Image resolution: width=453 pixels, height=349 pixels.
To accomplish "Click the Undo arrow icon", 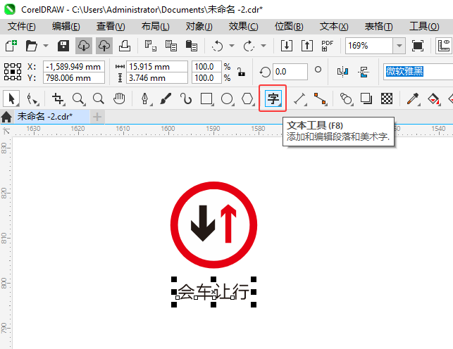I will click(x=217, y=46).
